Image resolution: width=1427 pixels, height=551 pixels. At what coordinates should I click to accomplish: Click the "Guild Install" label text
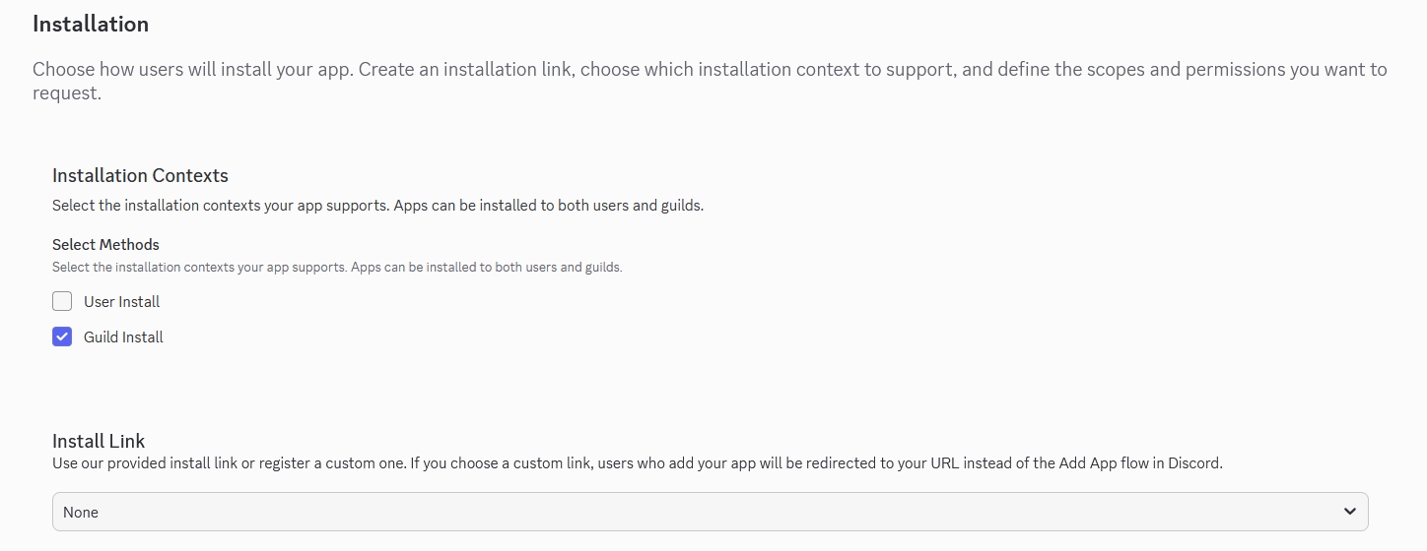(x=123, y=337)
